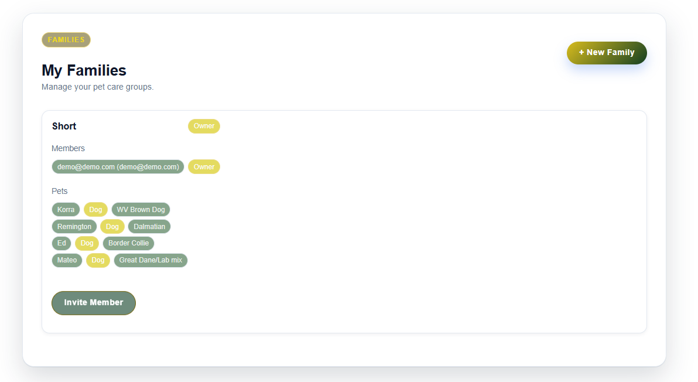Screen dimensions: 698x382
Task: Click the Dog tag beside Ed
Action: (x=87, y=243)
